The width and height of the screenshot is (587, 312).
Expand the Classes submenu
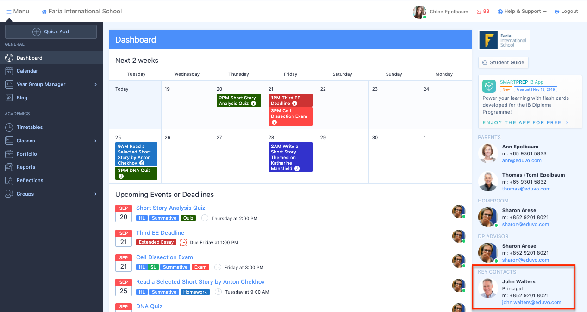(95, 141)
